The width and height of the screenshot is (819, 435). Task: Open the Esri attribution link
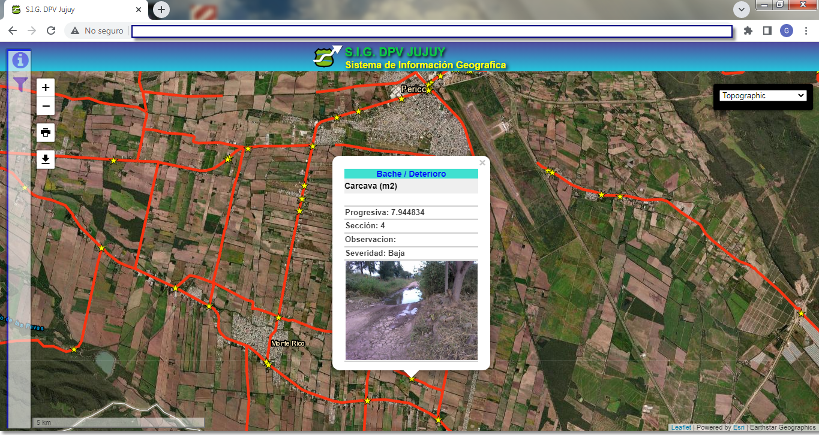(739, 428)
